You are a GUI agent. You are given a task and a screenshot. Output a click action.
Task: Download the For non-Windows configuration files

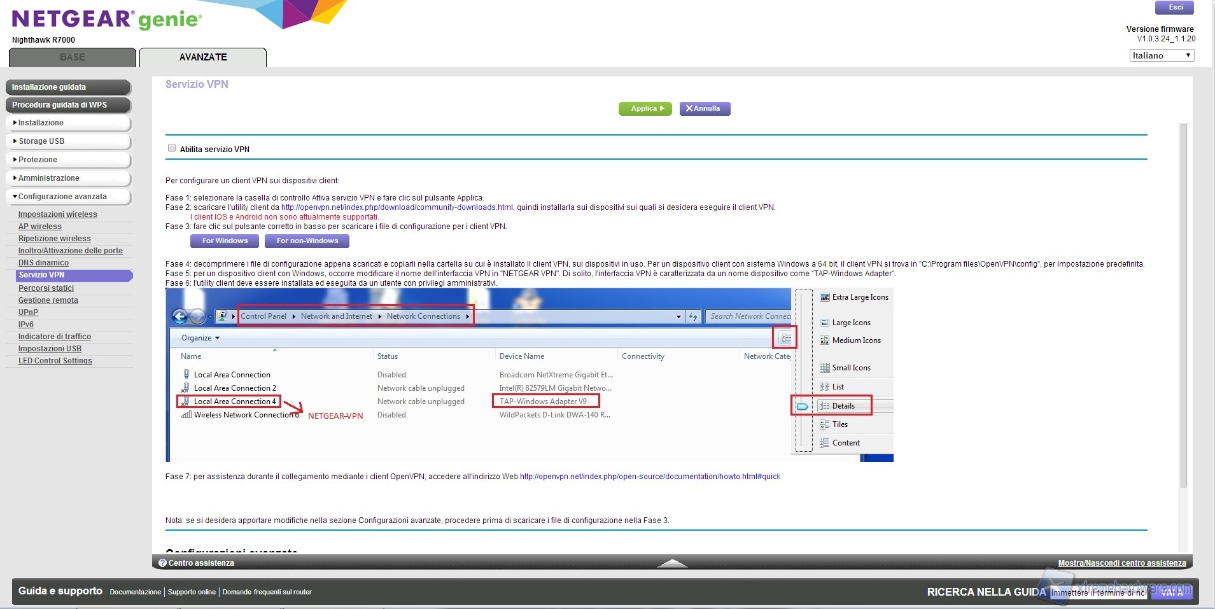[307, 241]
